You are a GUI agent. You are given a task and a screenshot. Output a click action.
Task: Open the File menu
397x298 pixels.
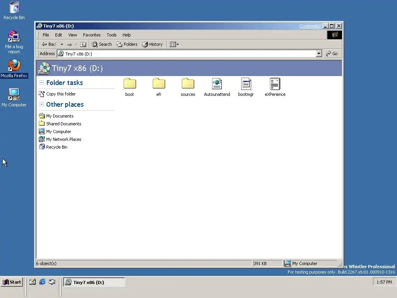pyautogui.click(x=46, y=35)
